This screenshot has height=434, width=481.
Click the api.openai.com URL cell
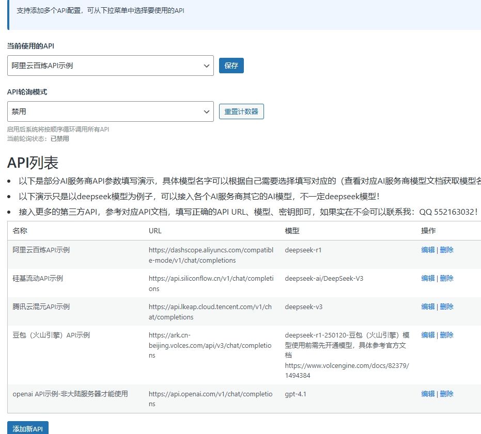(210, 399)
